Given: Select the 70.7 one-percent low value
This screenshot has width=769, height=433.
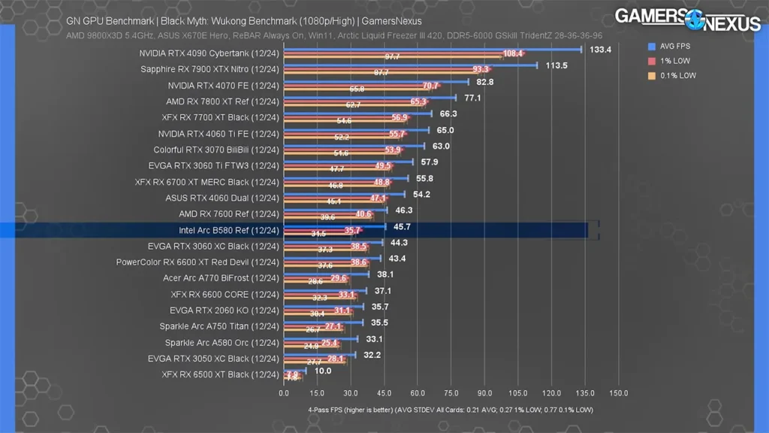Looking at the screenshot, I should pyautogui.click(x=430, y=86).
